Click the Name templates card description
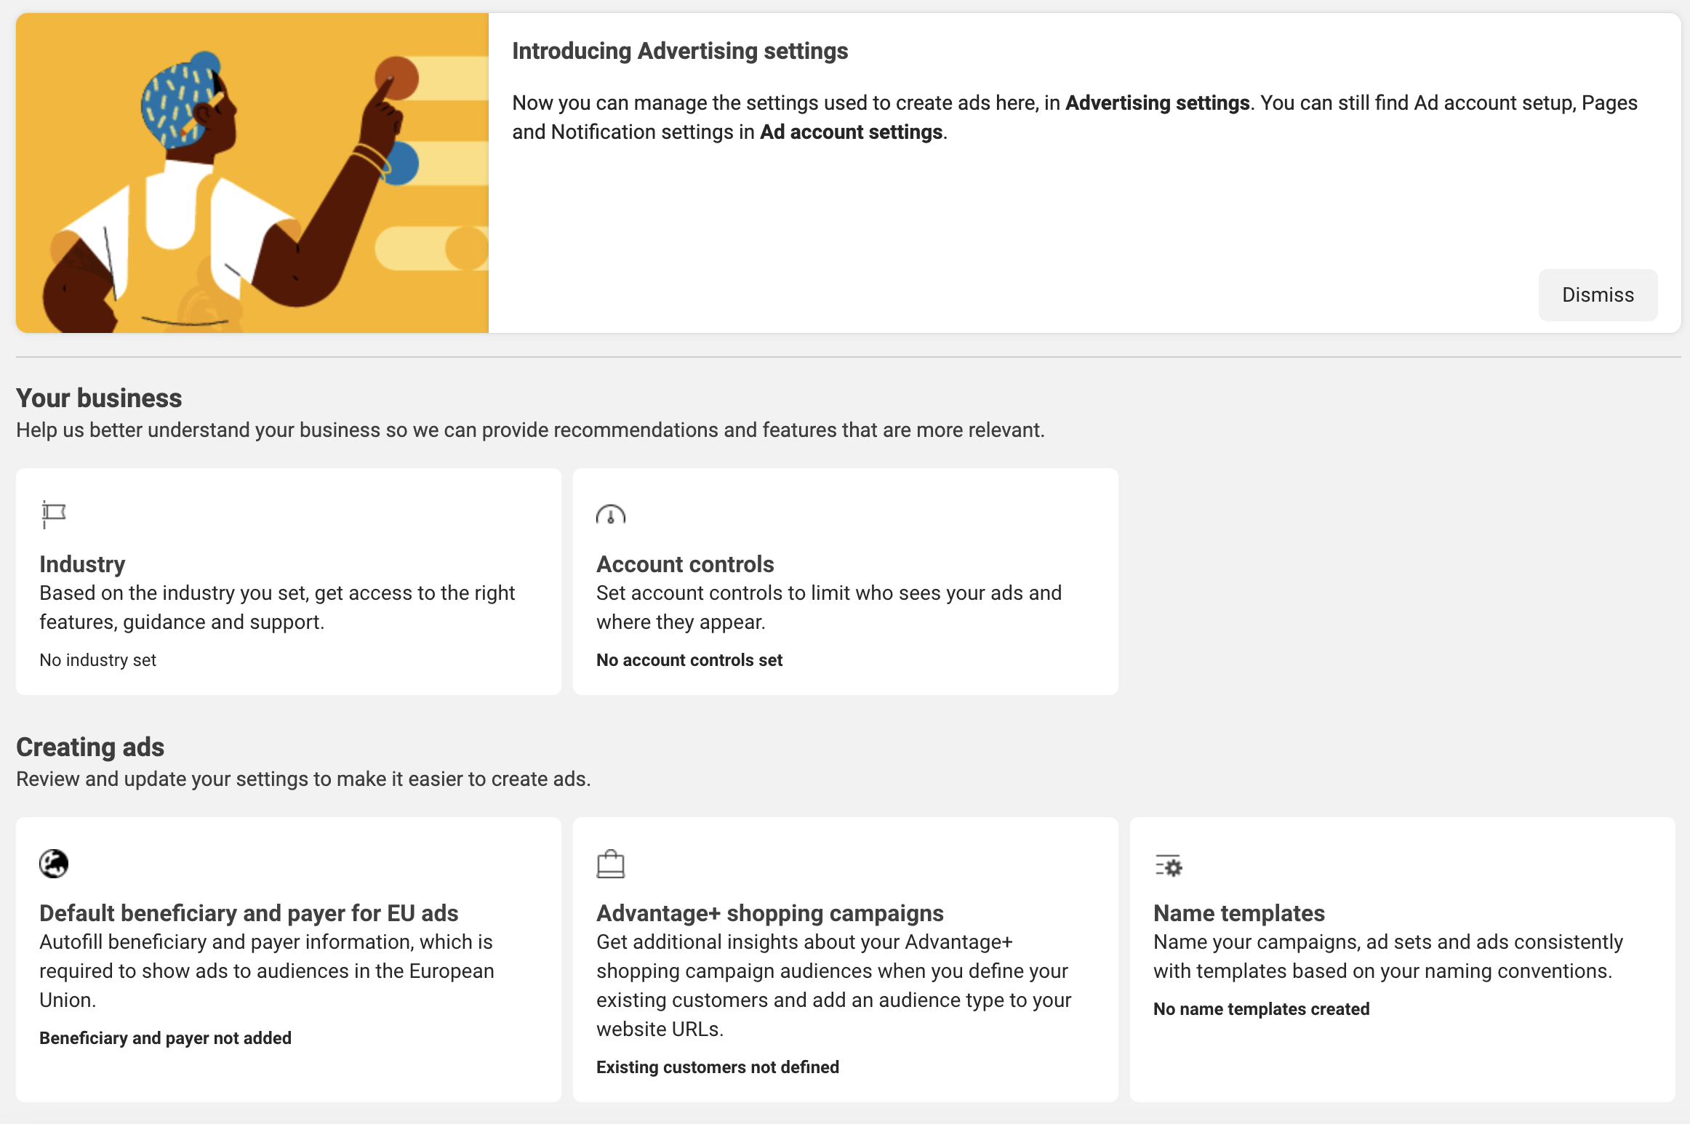1690x1124 pixels. [x=1388, y=957]
